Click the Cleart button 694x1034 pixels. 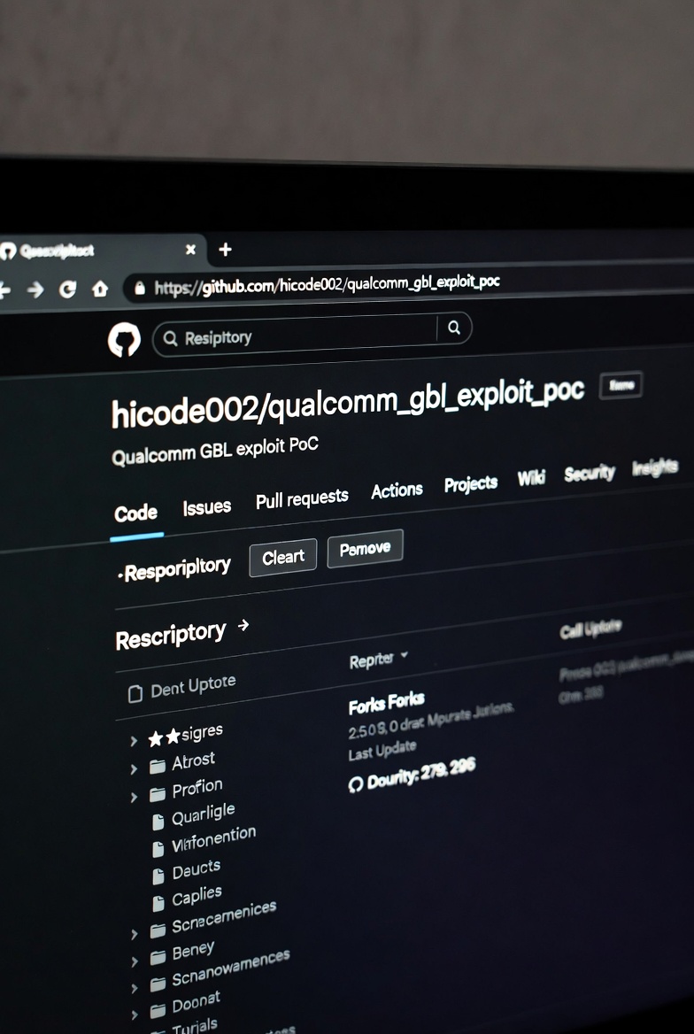(x=283, y=557)
